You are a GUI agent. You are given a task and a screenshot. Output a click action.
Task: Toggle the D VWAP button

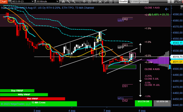[135, 1]
